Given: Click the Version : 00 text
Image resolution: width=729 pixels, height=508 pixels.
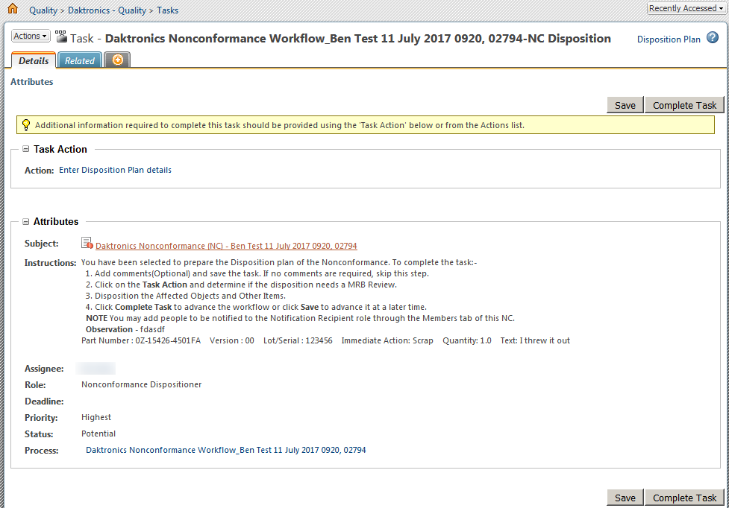Looking at the screenshot, I should 232,340.
